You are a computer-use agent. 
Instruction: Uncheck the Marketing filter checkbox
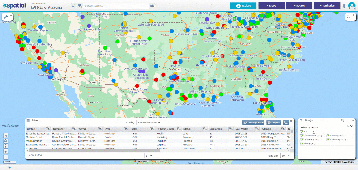tap(328, 140)
